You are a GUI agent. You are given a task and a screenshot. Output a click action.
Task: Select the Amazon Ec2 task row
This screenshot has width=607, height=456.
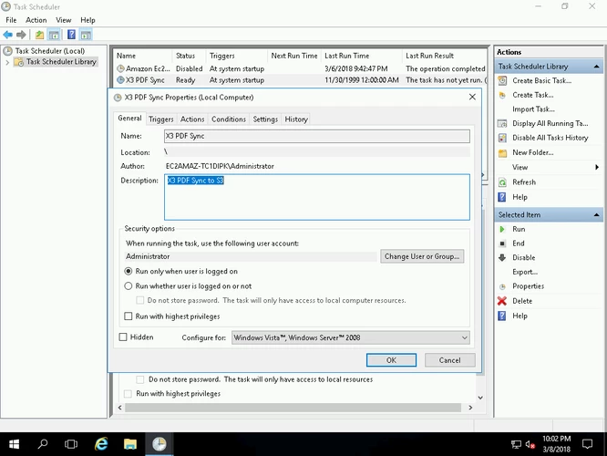coord(301,68)
